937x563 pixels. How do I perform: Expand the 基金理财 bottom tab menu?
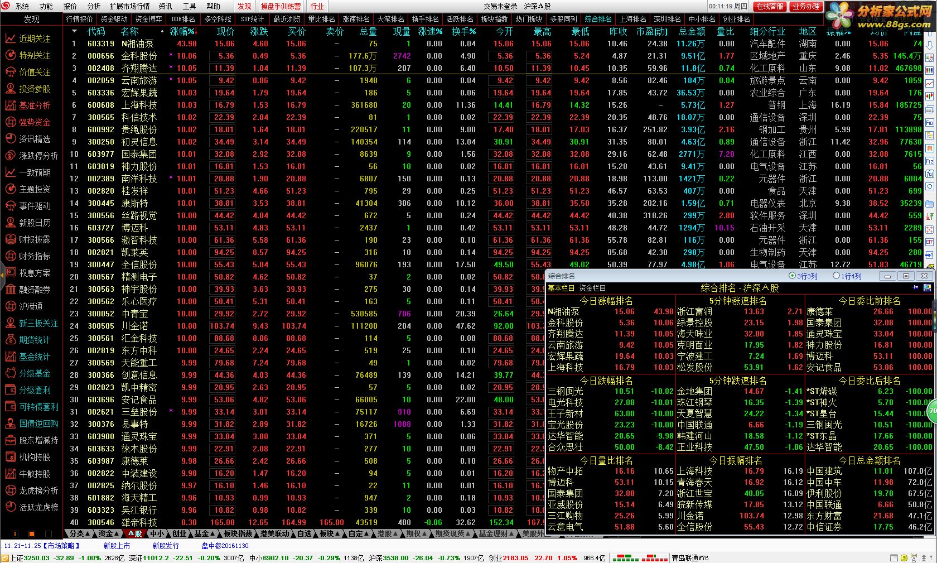point(512,533)
